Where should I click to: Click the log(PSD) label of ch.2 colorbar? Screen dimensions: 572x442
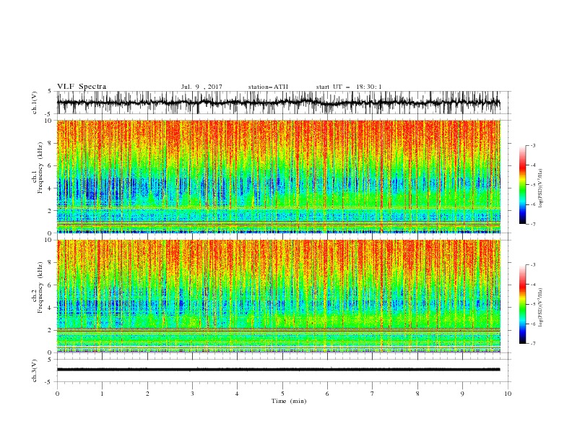(540, 307)
